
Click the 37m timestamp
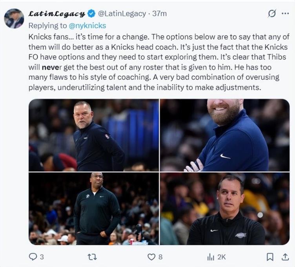coord(160,14)
